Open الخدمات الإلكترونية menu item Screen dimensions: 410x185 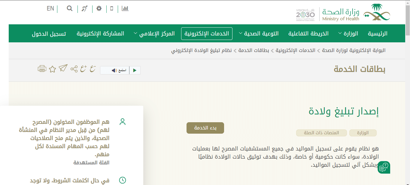click(x=207, y=34)
